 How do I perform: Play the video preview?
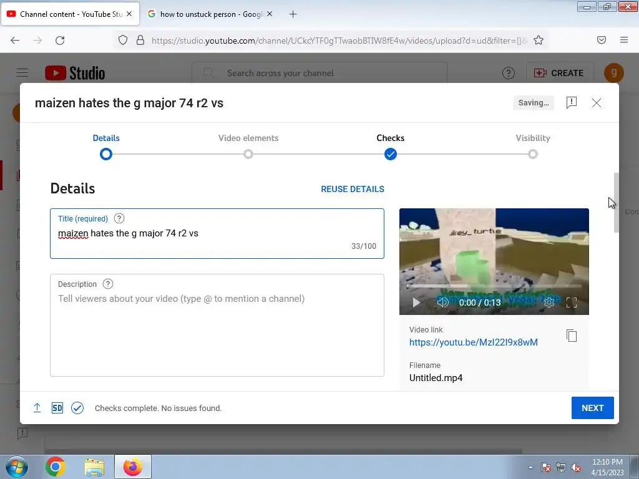click(416, 302)
